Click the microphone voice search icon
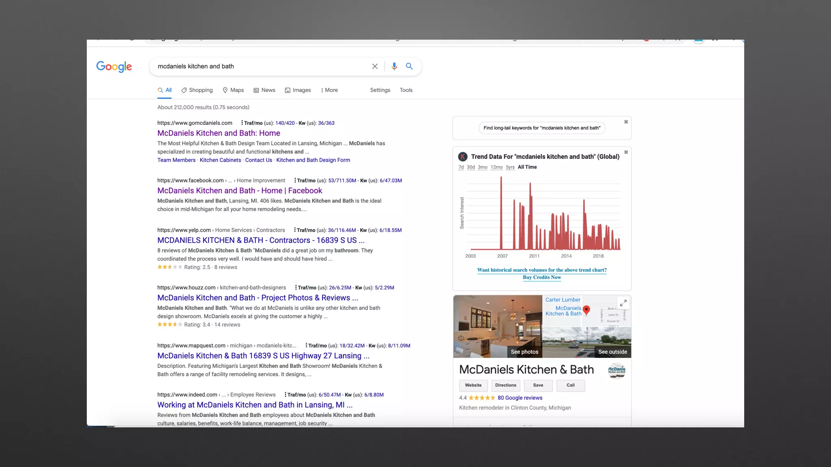This screenshot has width=831, height=467. (394, 66)
